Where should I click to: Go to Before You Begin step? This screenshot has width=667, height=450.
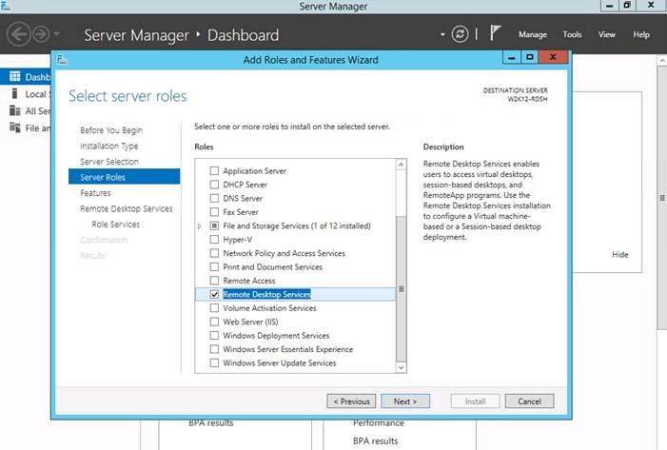pyautogui.click(x=111, y=130)
